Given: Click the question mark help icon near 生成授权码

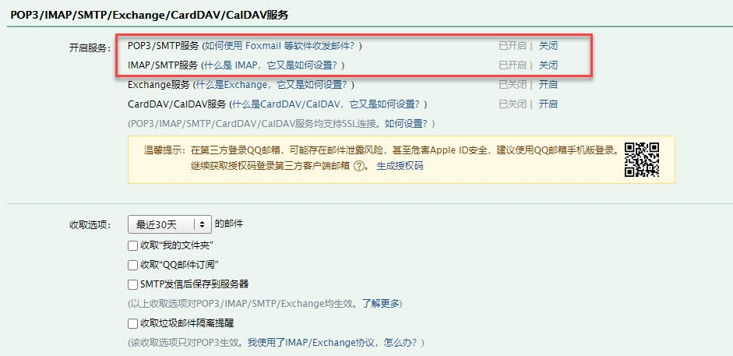Looking at the screenshot, I should pyautogui.click(x=358, y=166).
